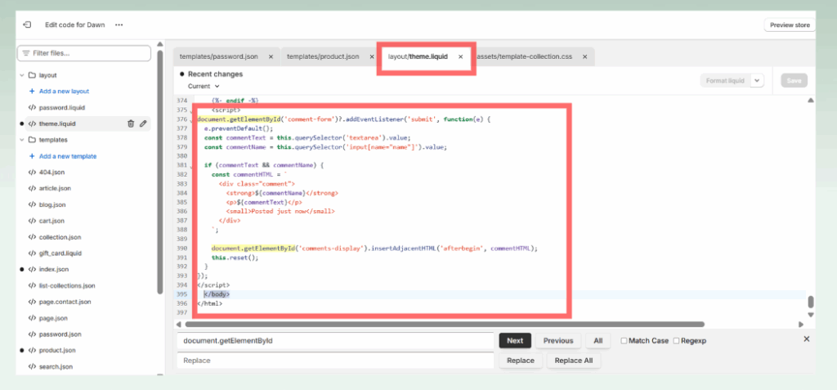837x390 pixels.
Task: Click the folder icon beside layout
Action: (32, 75)
